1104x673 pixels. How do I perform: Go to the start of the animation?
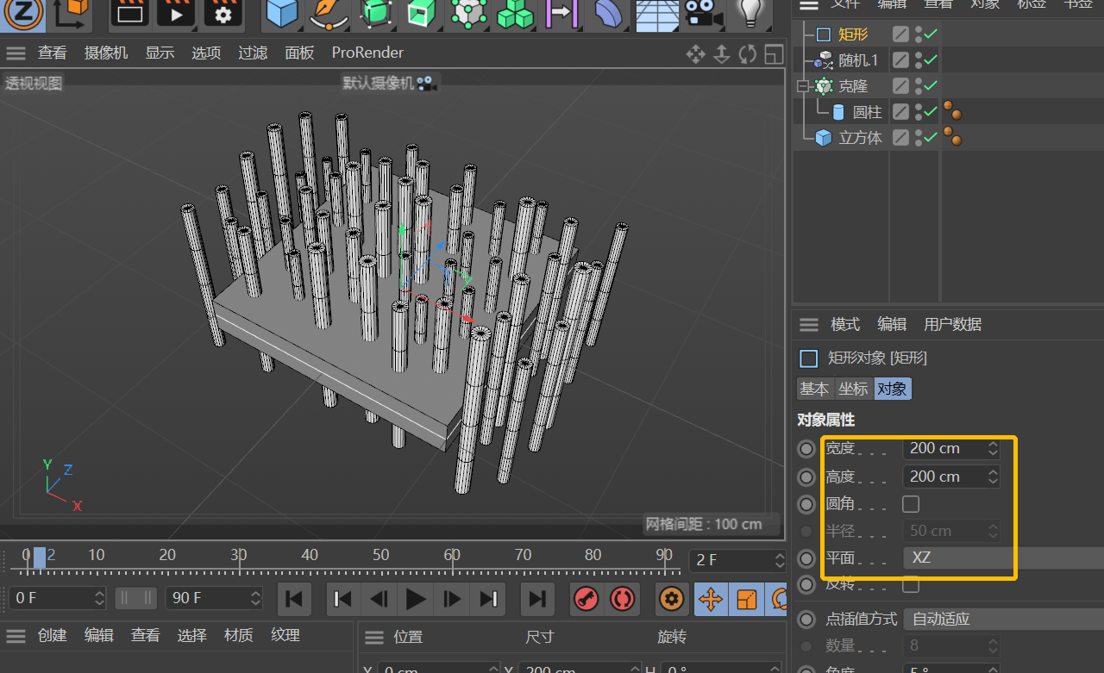[294, 598]
